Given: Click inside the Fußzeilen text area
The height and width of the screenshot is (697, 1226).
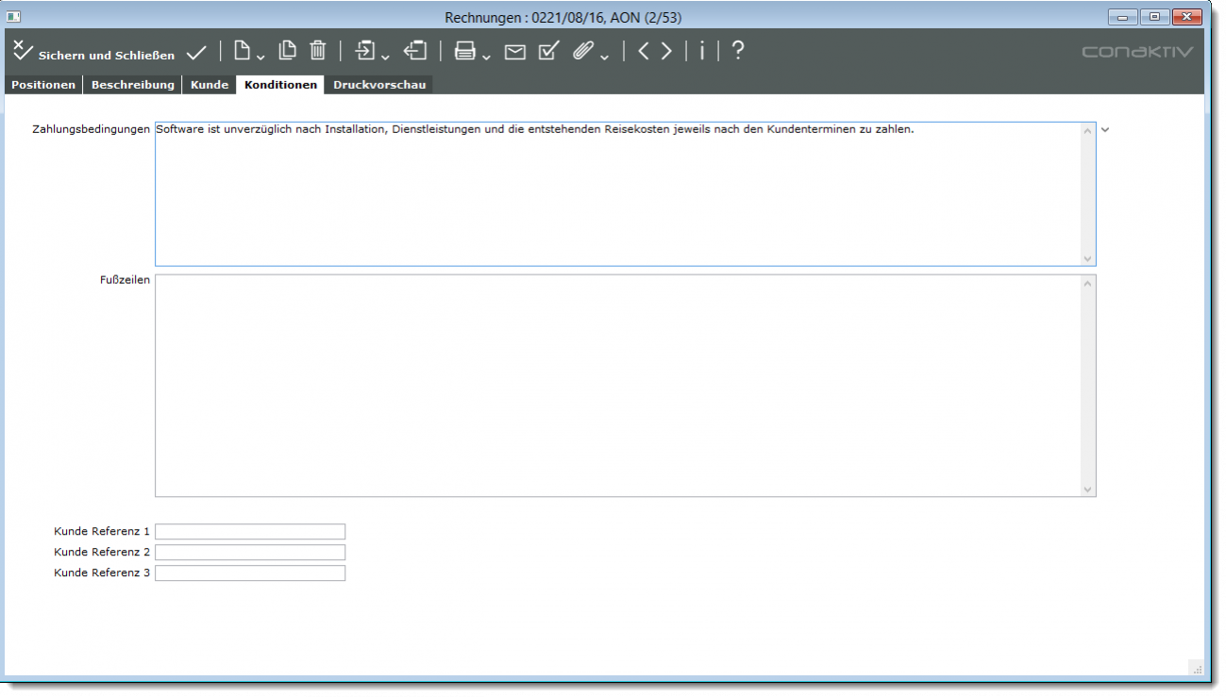Looking at the screenshot, I should point(618,385).
